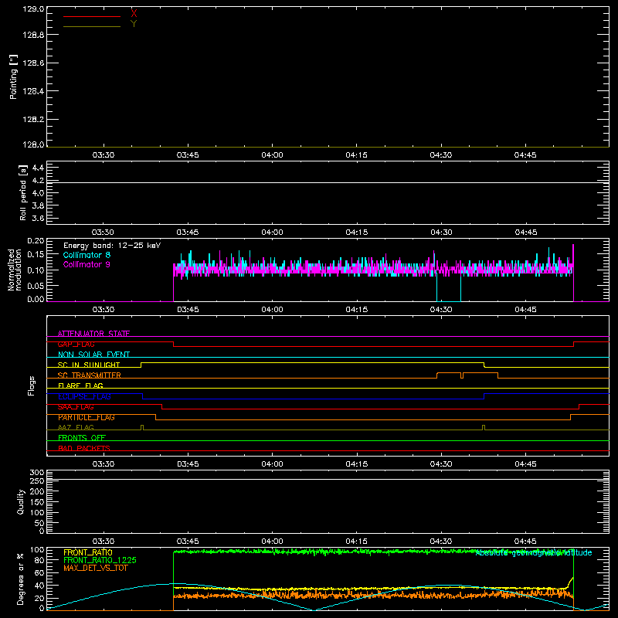Click the FRONTS_OFF flag label
Viewport: 618px width, 618px height.
pyautogui.click(x=82, y=438)
